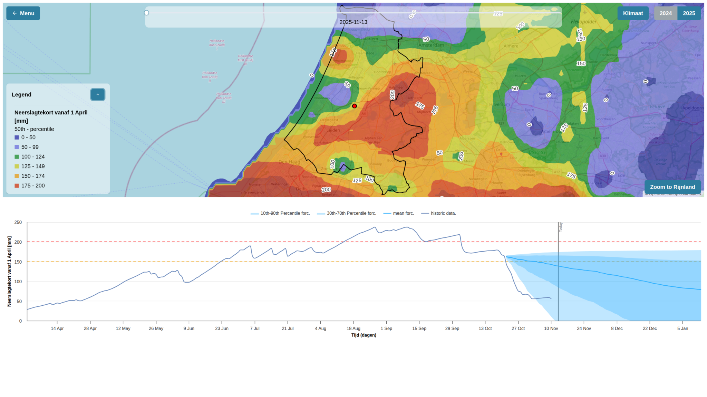707x397 pixels.
Task: Open the Klimaat view
Action: (633, 13)
